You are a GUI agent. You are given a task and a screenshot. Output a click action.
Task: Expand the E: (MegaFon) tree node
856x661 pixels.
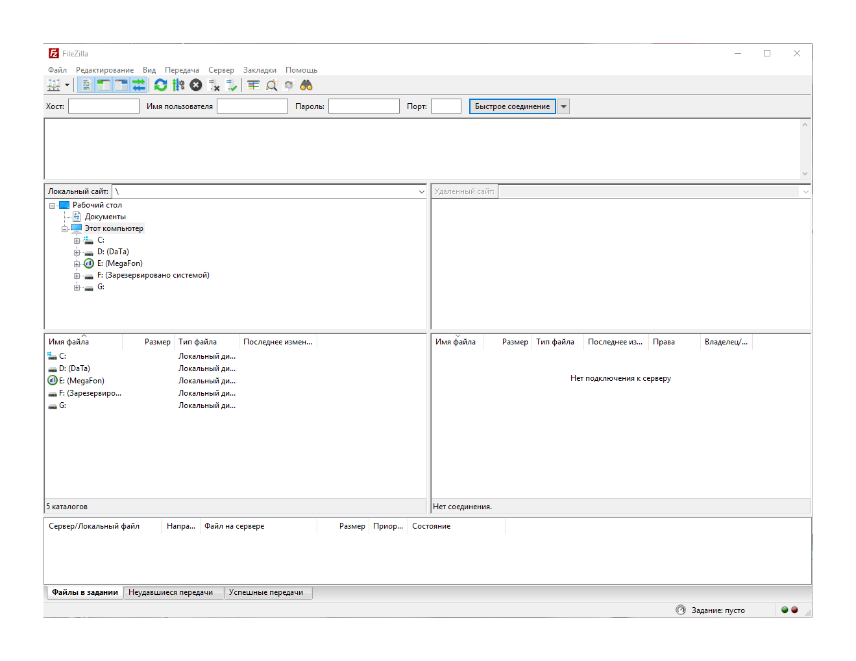point(77,264)
